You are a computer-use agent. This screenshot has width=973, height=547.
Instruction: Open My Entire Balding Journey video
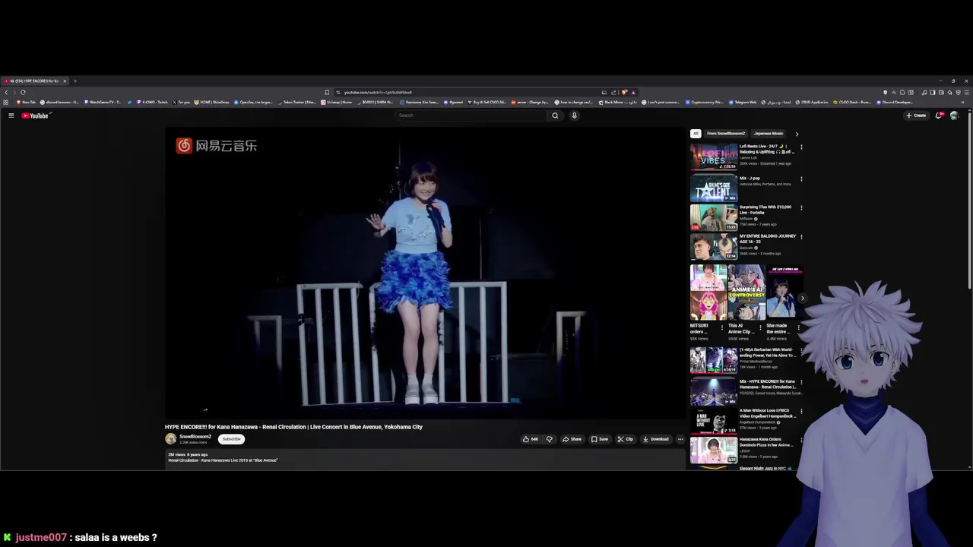click(x=714, y=246)
